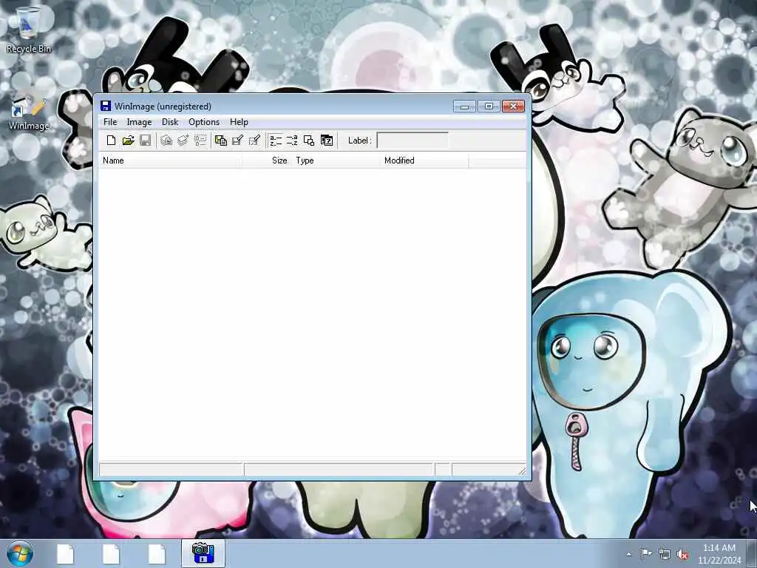Click the Read disk toolbar icon
Viewport: 757px width, 568px height.
(x=221, y=141)
